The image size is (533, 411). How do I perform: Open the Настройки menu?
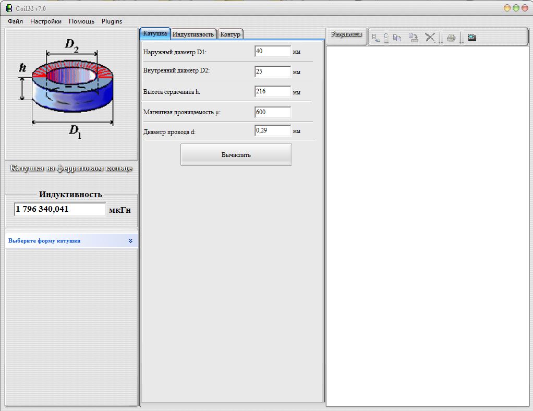(x=46, y=21)
